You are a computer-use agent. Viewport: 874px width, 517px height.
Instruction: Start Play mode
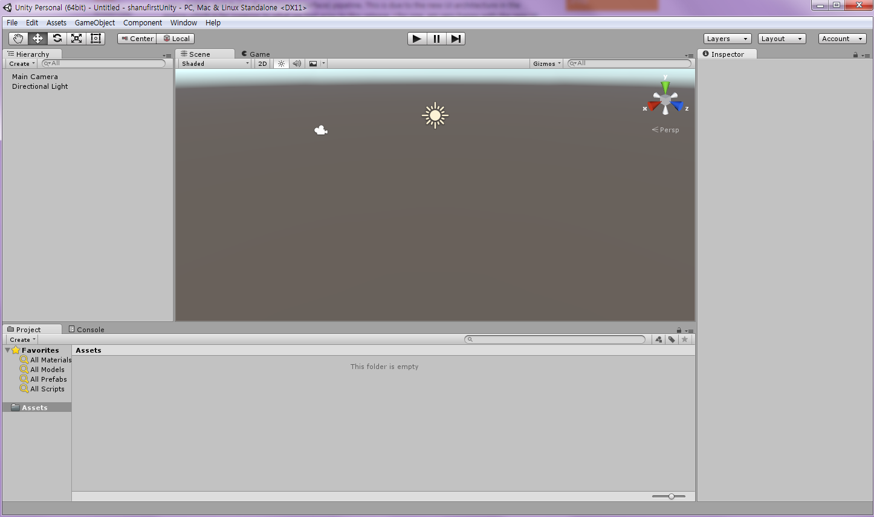coord(417,39)
